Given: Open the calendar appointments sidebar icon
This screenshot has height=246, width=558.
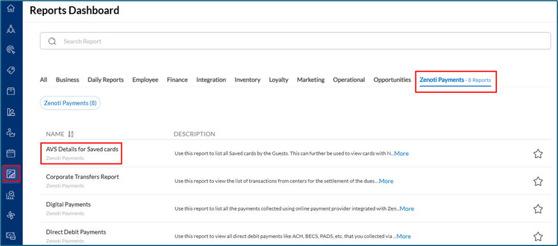Looking at the screenshot, I should tap(11, 154).
